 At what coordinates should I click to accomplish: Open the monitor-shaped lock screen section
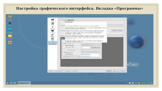point(52,31)
